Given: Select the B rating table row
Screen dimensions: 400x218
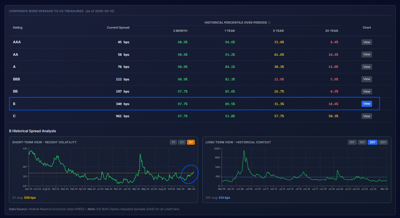Looking at the screenshot, I should (x=143, y=104).
